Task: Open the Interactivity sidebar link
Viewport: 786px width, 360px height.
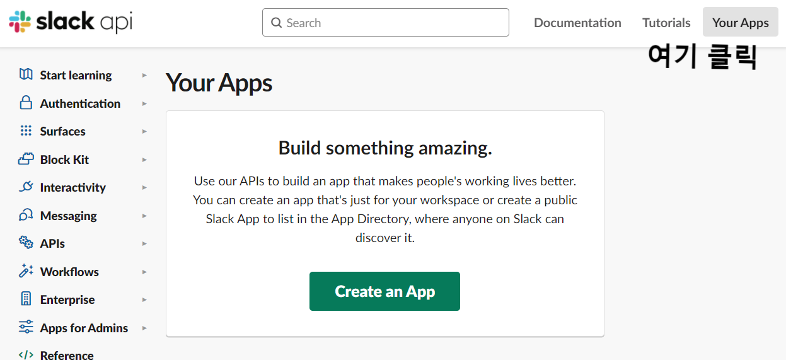Action: click(x=72, y=187)
